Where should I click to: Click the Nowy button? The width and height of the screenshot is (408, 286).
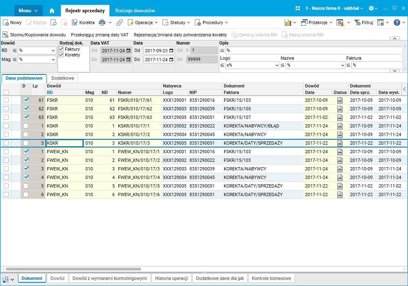coord(12,22)
